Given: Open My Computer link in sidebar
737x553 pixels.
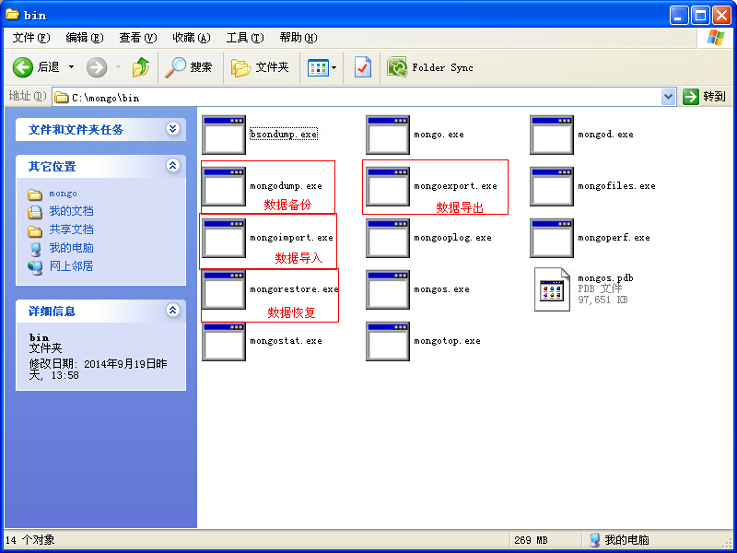Looking at the screenshot, I should (72, 248).
